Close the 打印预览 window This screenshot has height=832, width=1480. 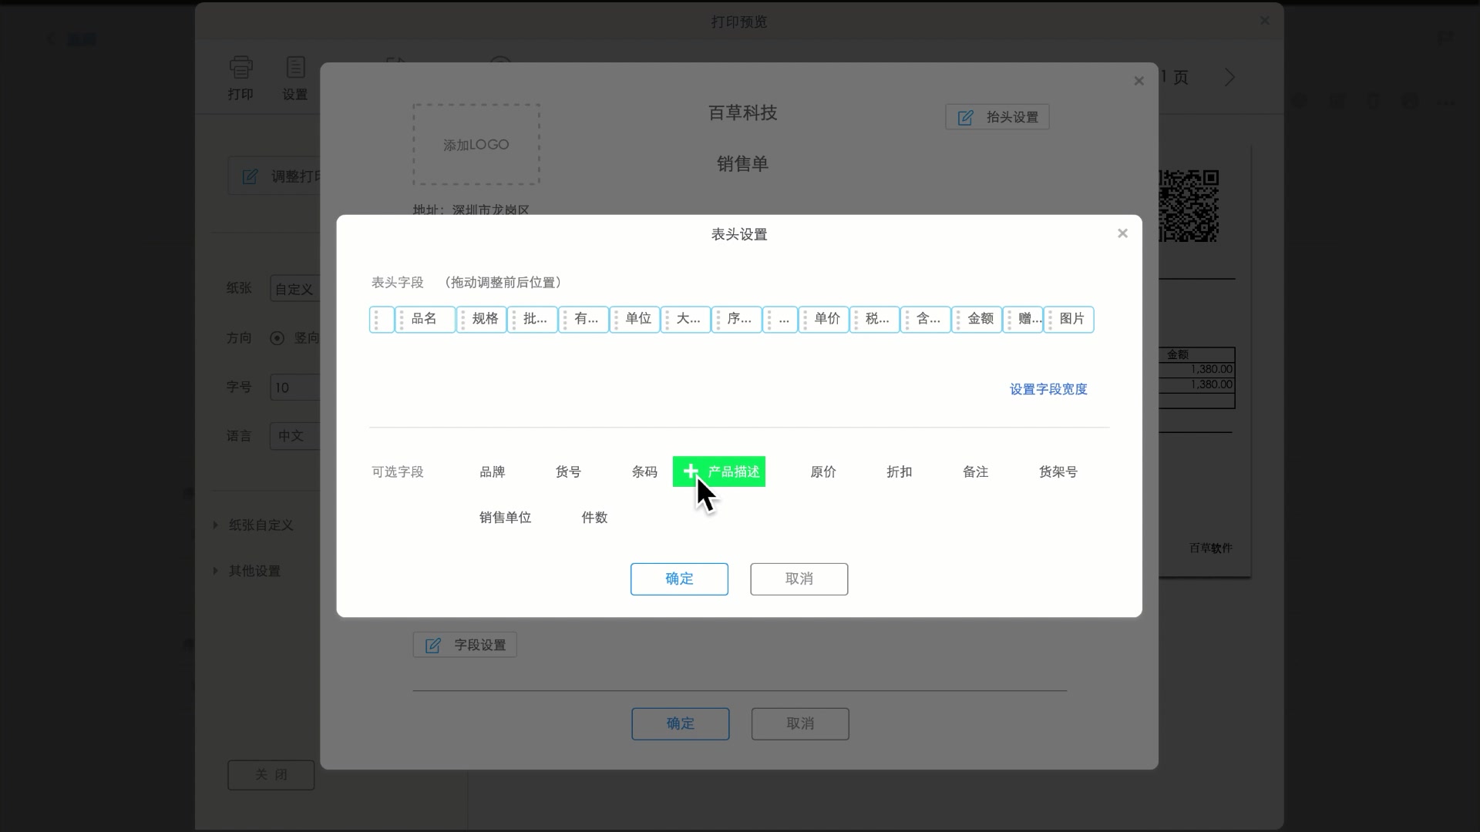coord(1265,21)
